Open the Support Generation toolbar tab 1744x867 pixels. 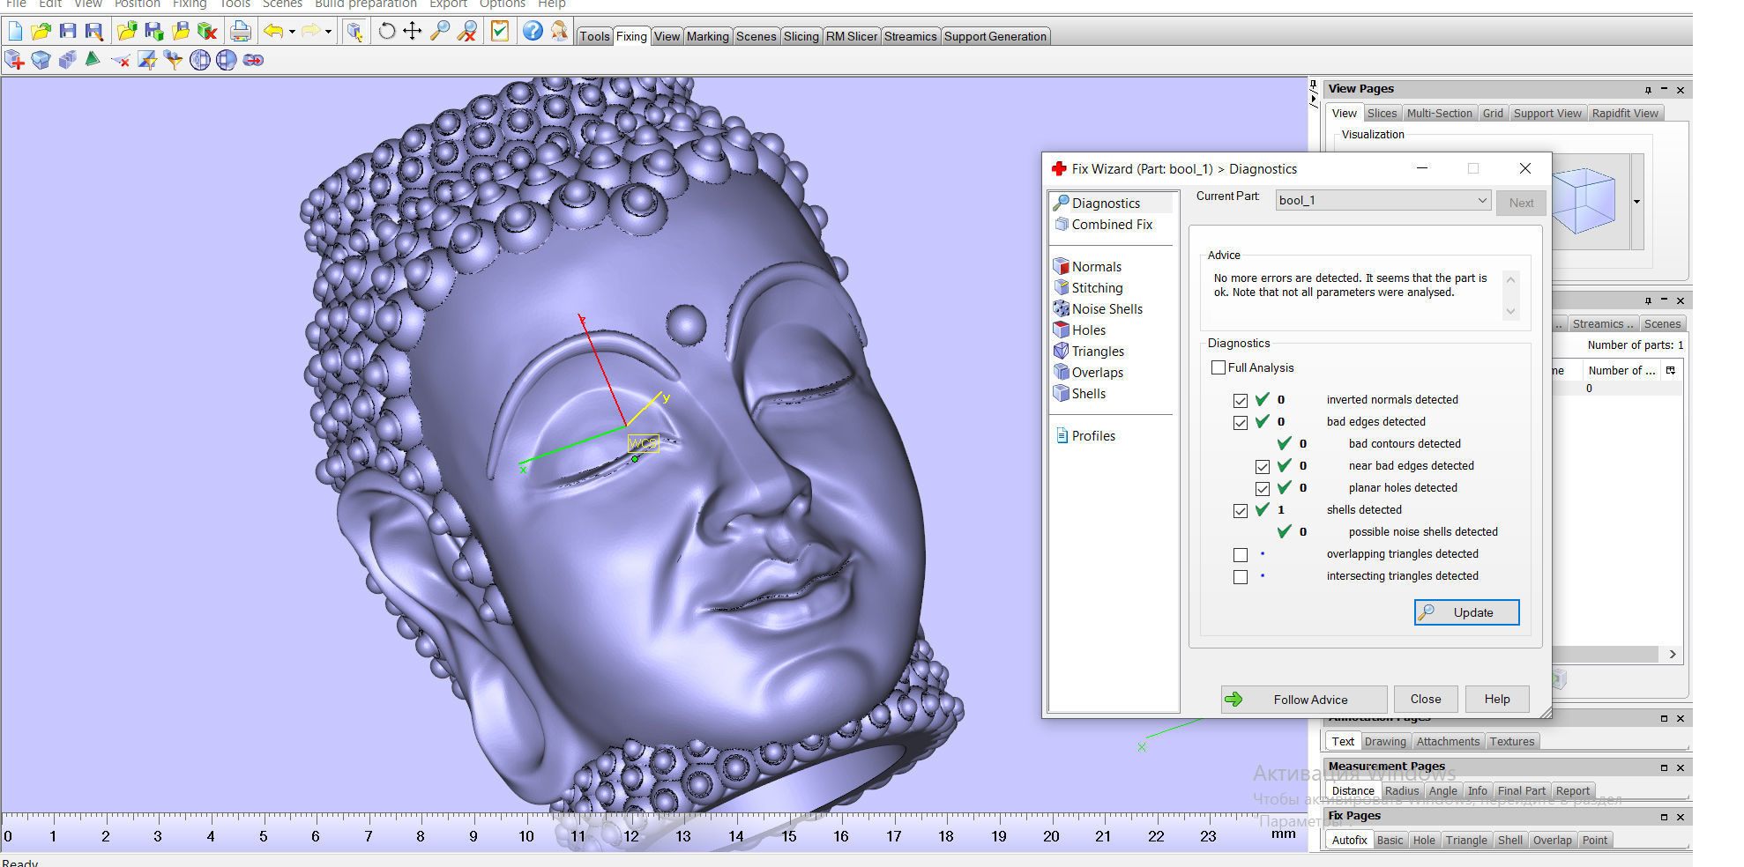click(x=995, y=36)
